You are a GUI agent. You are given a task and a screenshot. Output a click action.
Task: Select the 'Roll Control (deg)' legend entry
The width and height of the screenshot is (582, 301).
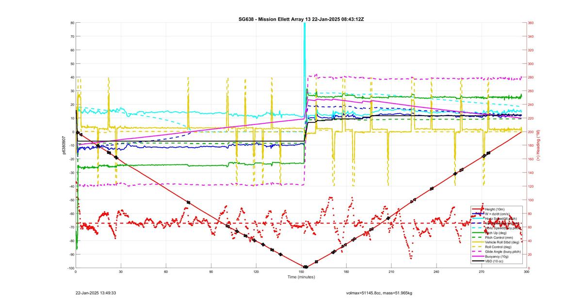click(498, 247)
